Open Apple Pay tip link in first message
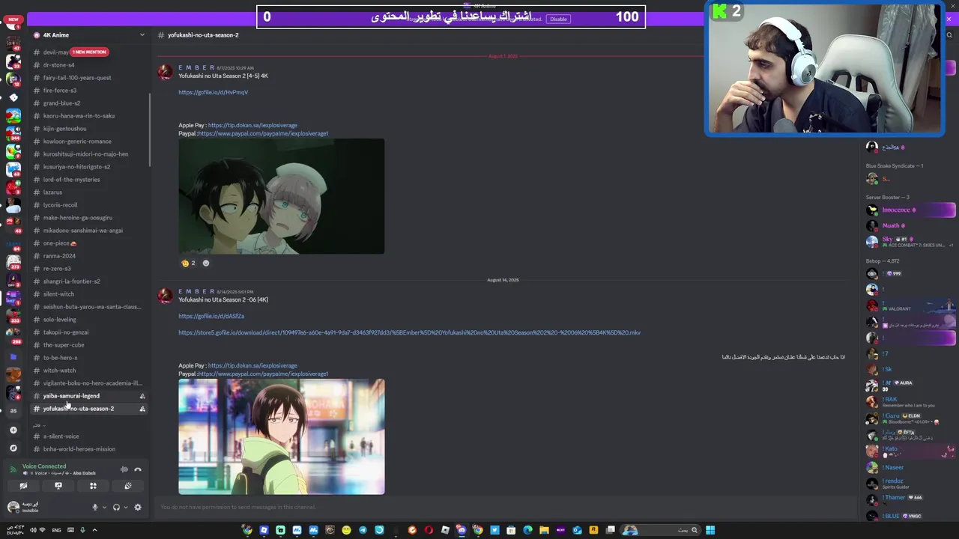959x539 pixels. (x=252, y=125)
